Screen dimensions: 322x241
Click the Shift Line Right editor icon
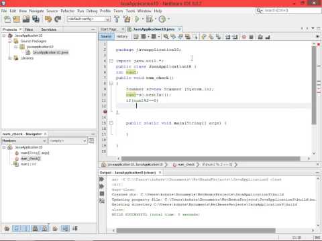[235, 37]
